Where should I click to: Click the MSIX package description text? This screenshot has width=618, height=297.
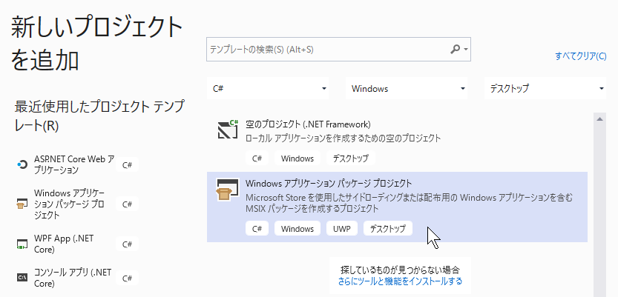pyautogui.click(x=409, y=203)
